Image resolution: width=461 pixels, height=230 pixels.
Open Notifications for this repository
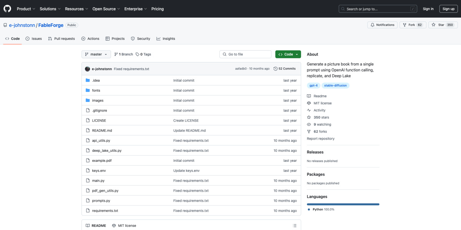click(x=382, y=25)
